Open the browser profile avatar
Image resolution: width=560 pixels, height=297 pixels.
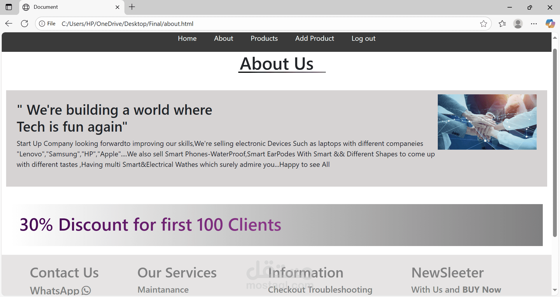tap(518, 24)
